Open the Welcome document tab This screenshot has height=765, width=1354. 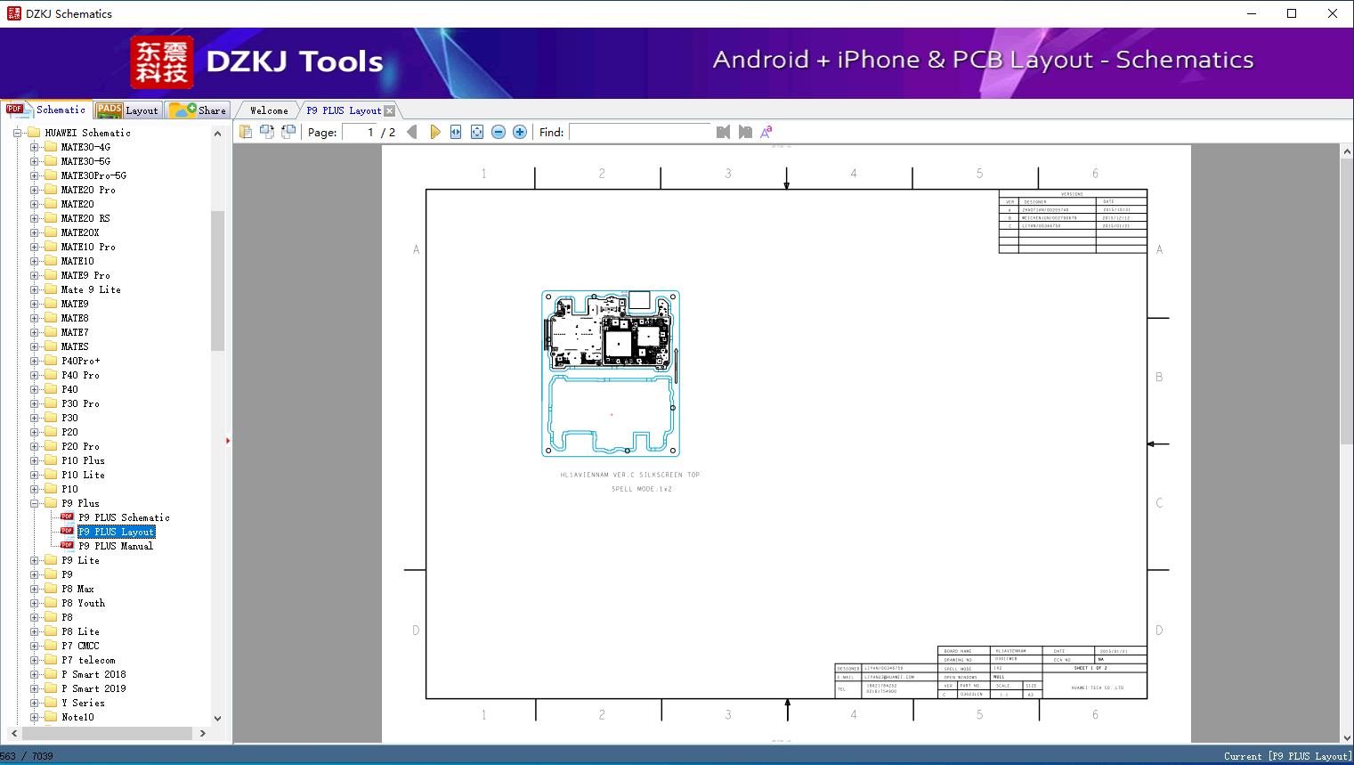268,110
